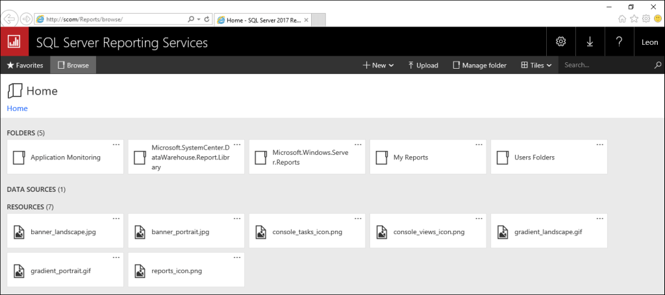This screenshot has width=665, height=295.
Task: Open the settings gear in SSRS header
Action: click(x=561, y=41)
